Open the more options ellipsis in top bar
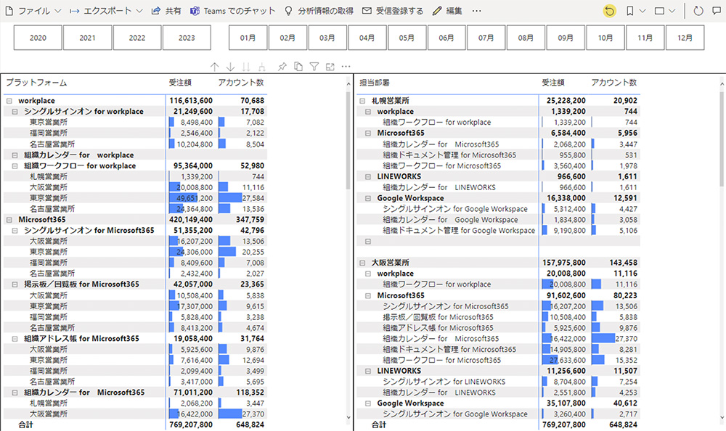Screen dimensions: 726x431 pyautogui.click(x=476, y=11)
